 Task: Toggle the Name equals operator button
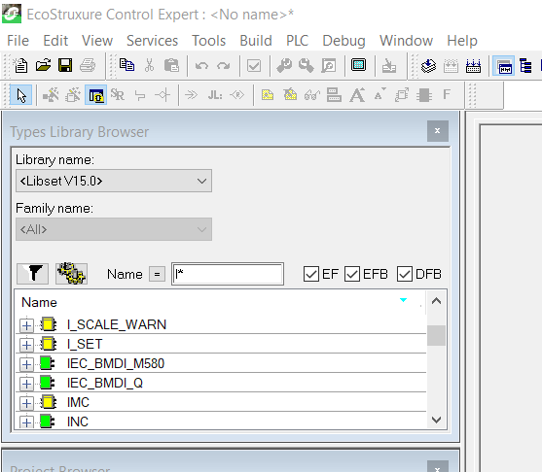[157, 274]
